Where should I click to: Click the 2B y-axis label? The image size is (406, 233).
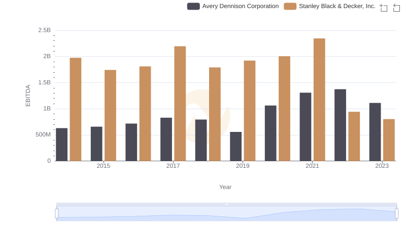pyautogui.click(x=47, y=56)
